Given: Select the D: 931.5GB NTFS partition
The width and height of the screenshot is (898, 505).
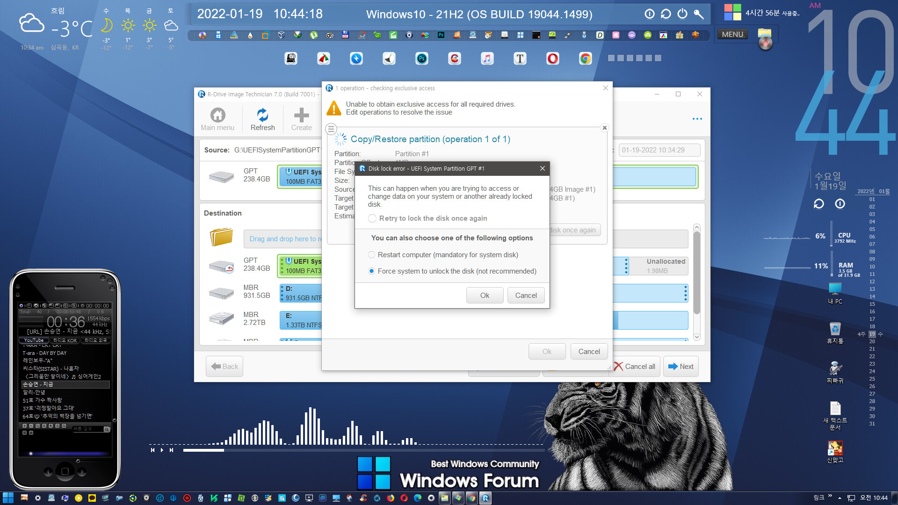Looking at the screenshot, I should [x=301, y=293].
